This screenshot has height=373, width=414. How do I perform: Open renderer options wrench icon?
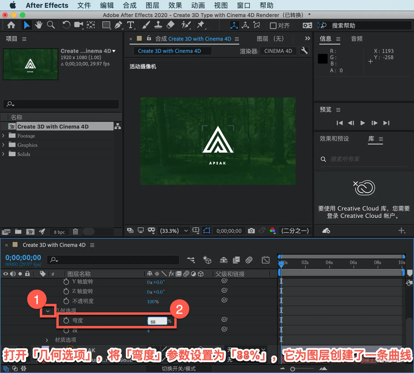(x=304, y=51)
